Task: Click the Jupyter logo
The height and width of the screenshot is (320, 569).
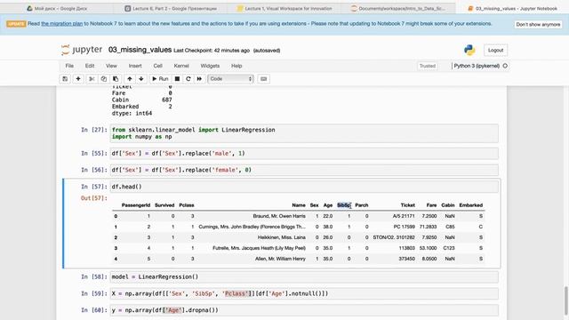Action: 82,50
